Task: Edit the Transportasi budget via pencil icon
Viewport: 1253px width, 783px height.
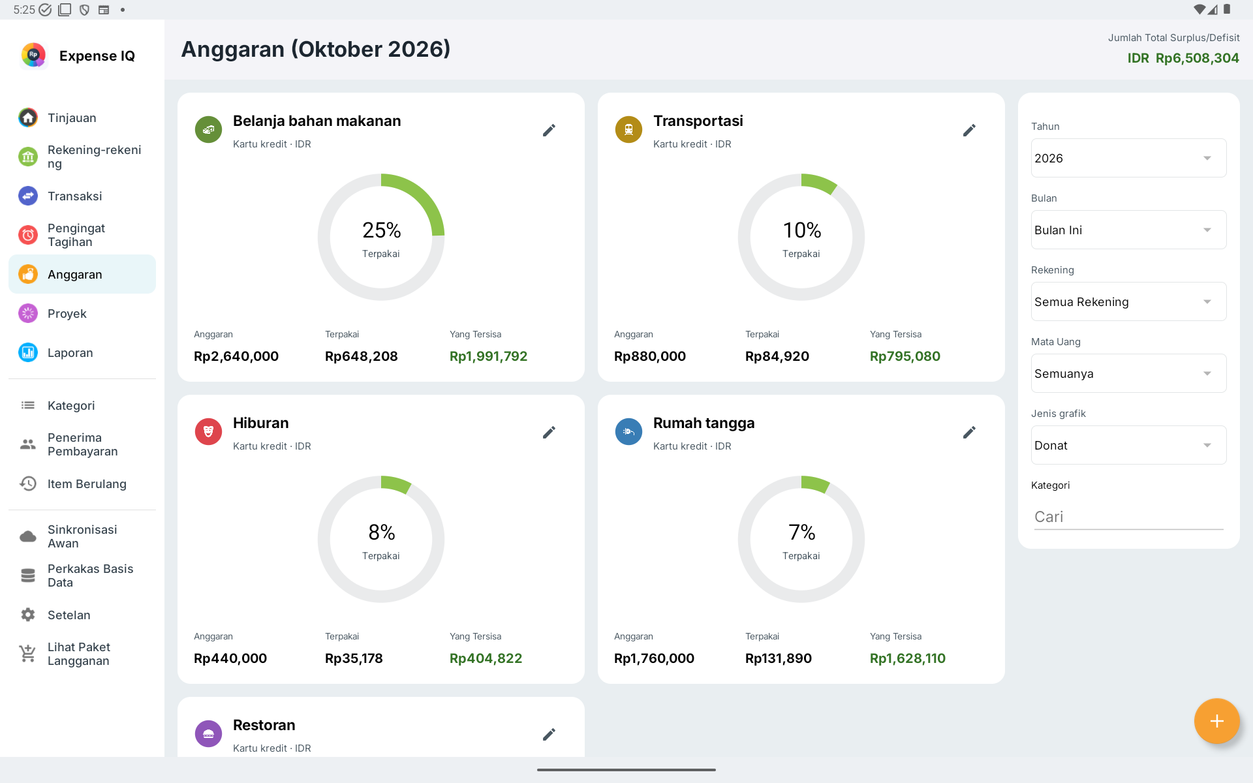Action: pos(969,130)
